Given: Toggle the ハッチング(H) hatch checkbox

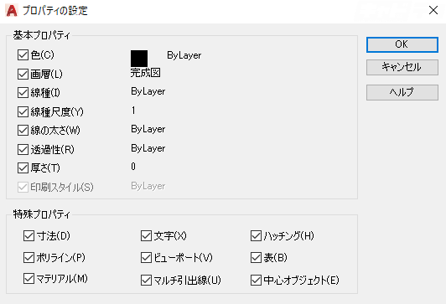Looking at the screenshot, I should [x=256, y=235].
